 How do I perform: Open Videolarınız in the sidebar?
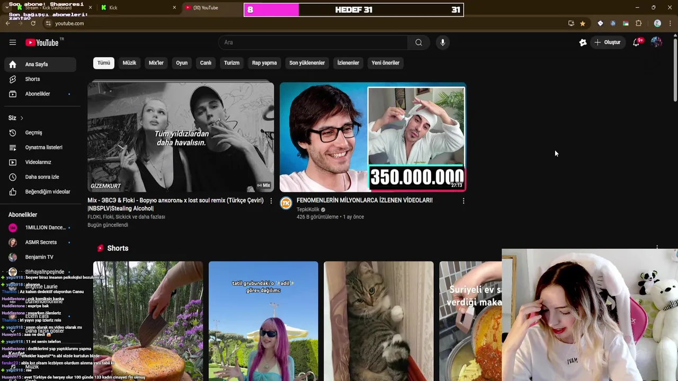tap(40, 162)
